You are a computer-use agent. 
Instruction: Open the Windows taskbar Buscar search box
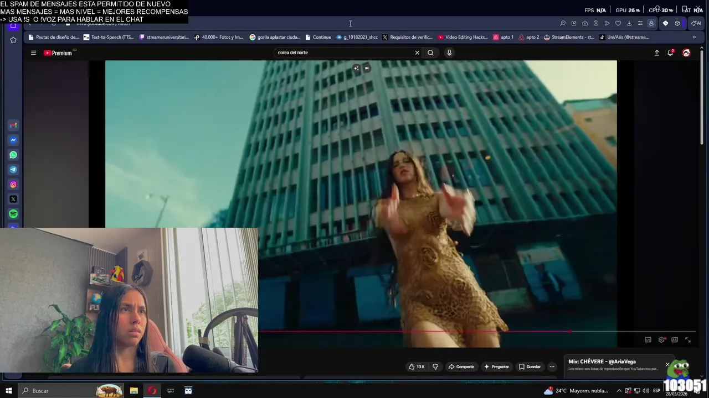point(71,391)
